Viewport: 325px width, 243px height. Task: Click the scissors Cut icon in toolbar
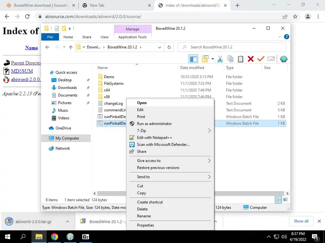(220, 59)
